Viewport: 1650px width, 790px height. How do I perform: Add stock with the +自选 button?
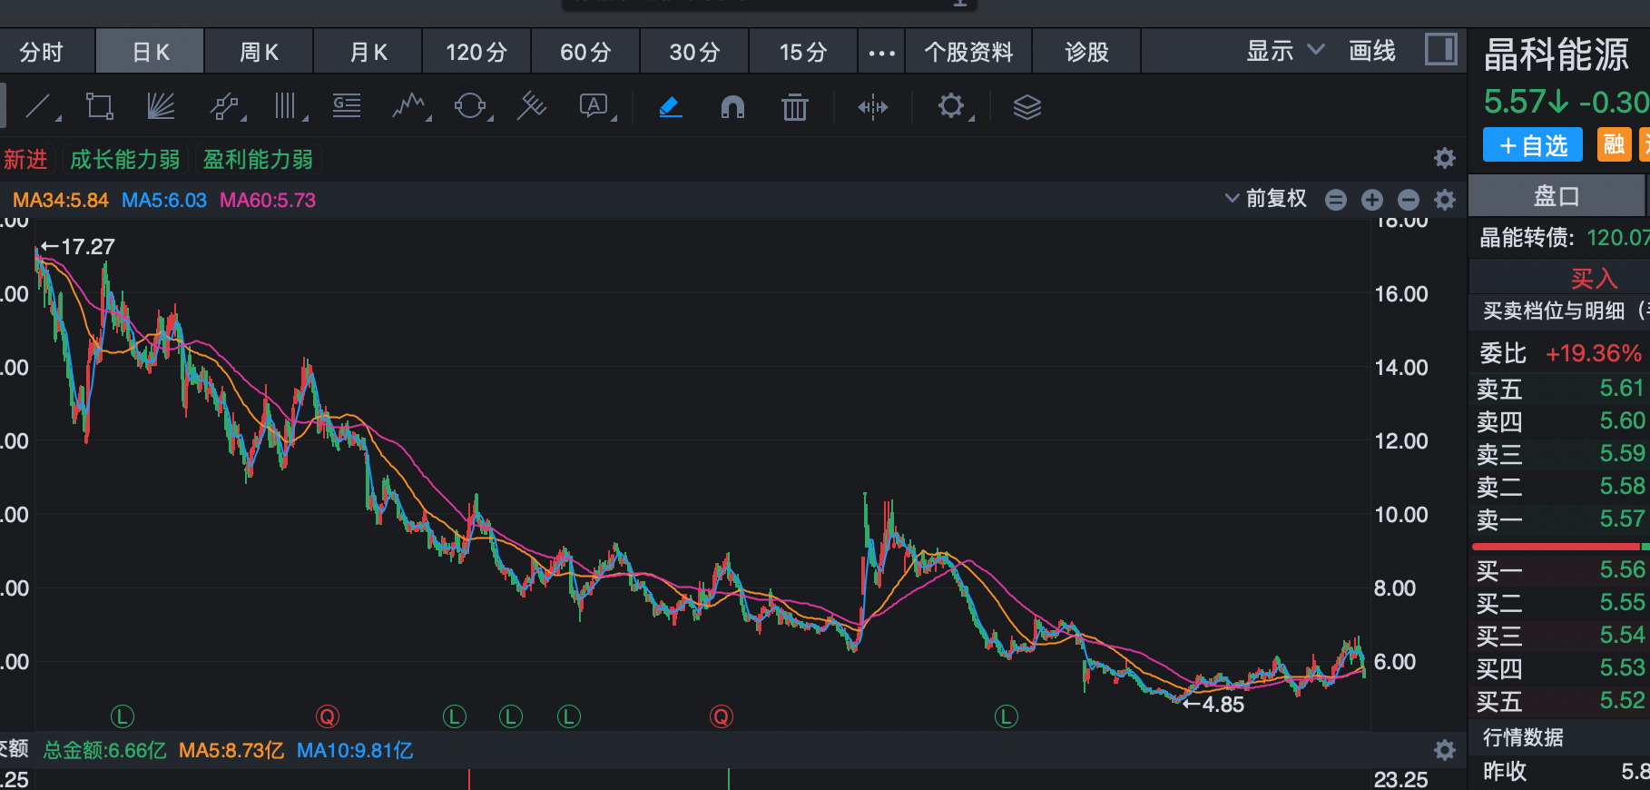(1532, 145)
